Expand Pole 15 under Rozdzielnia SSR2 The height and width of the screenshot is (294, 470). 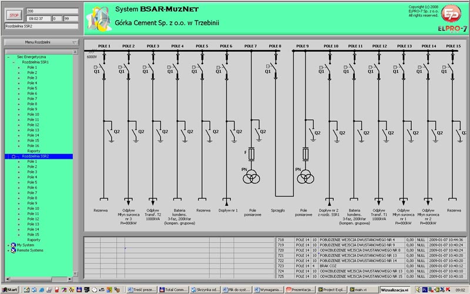pyautogui.click(x=19, y=235)
